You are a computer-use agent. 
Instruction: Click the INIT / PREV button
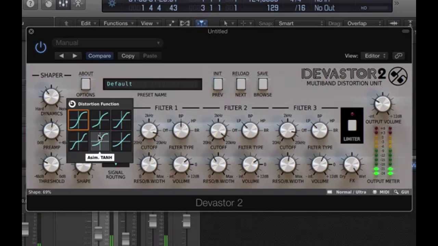[x=218, y=84]
